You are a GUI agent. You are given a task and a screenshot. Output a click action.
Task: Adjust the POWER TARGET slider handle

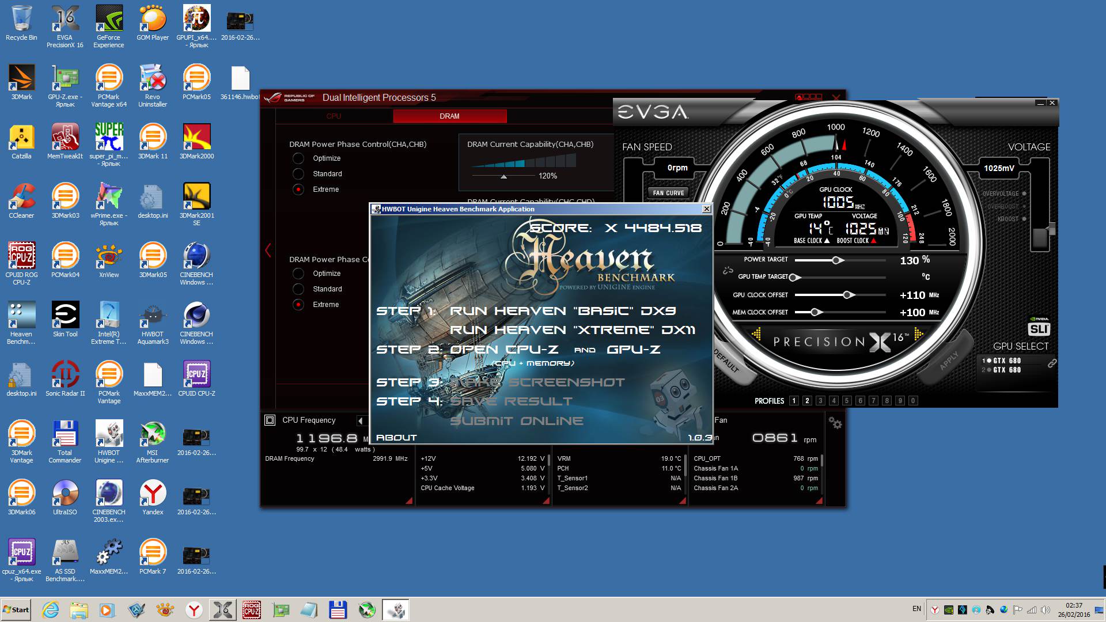point(837,260)
